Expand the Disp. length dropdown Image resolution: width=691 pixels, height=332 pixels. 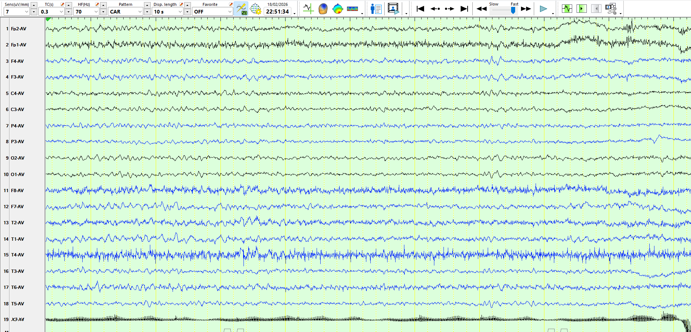tap(180, 12)
